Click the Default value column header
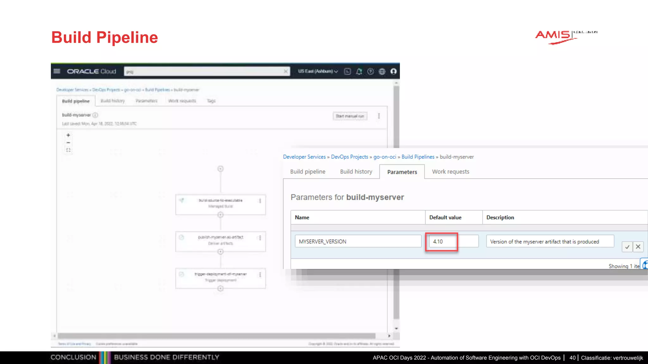The image size is (648, 364). 453,217
